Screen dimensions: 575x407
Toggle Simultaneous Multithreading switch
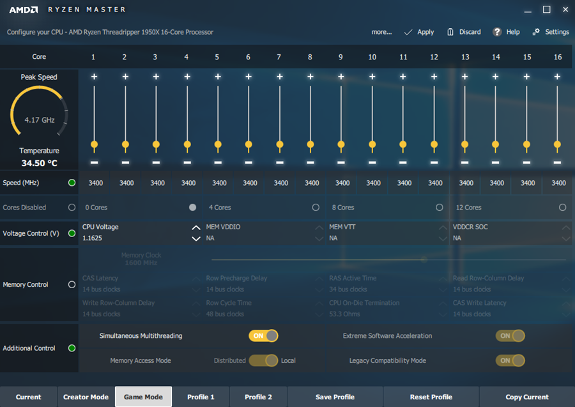click(x=263, y=335)
